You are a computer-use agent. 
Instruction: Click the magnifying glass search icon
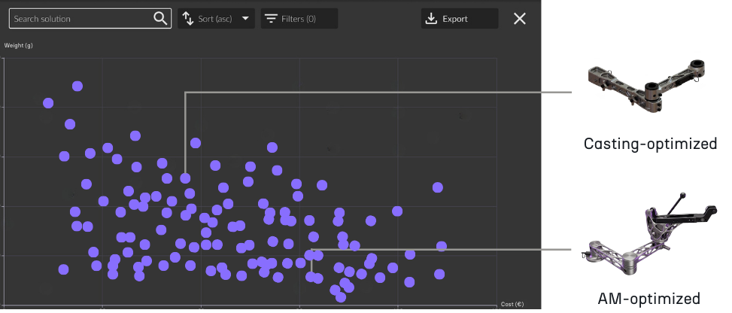tap(160, 19)
